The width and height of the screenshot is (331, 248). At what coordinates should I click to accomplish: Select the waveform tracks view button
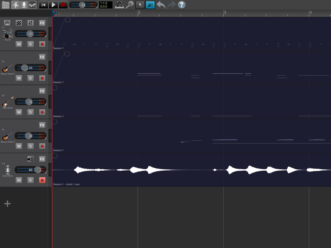point(16,5)
